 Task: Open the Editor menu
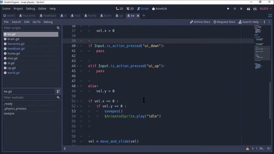(x=42, y=9)
